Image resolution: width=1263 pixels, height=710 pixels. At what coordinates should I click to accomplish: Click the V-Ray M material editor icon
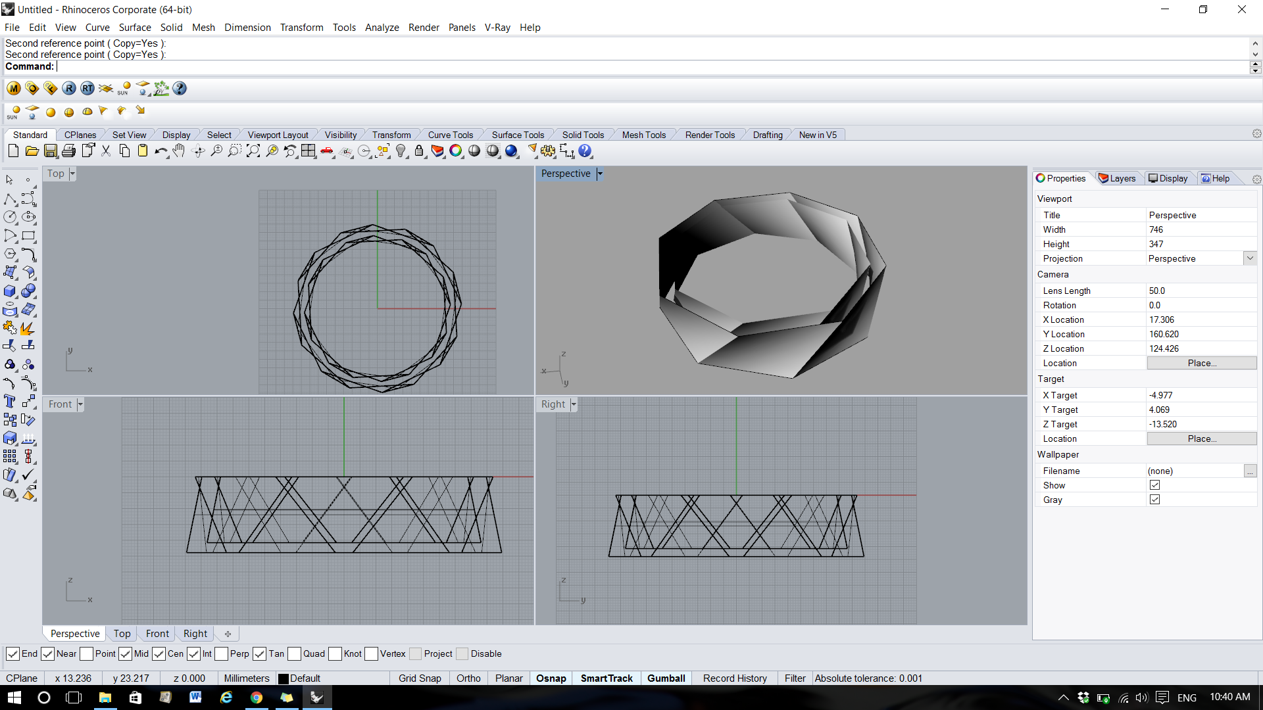[x=14, y=88]
